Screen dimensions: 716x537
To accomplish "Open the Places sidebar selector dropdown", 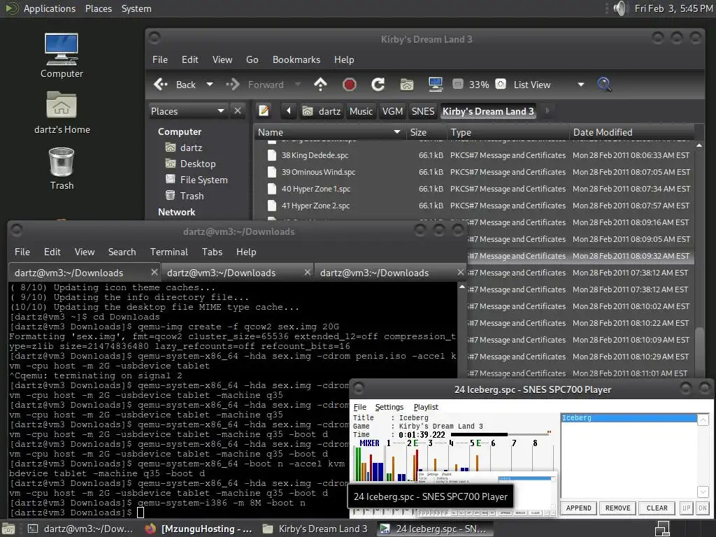I will coord(187,111).
